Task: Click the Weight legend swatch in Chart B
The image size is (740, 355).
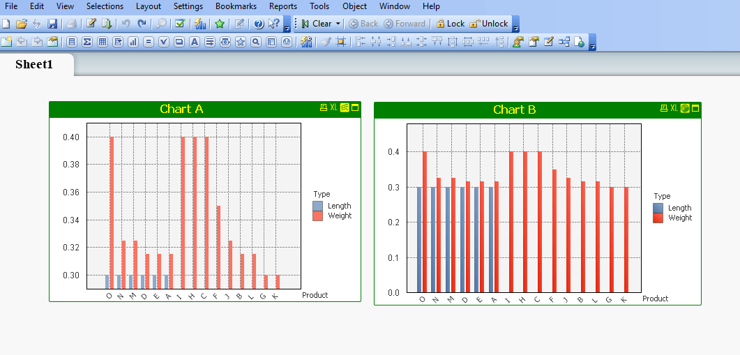Action: (x=658, y=218)
